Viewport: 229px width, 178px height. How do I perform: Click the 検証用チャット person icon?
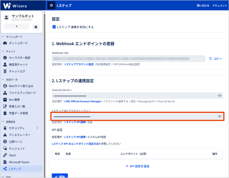(5, 64)
